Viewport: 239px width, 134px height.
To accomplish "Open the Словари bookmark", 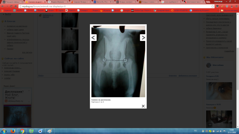I will [83, 10].
